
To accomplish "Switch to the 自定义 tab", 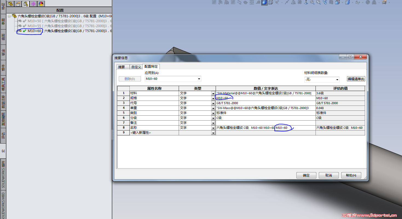I will pyautogui.click(x=136, y=67).
